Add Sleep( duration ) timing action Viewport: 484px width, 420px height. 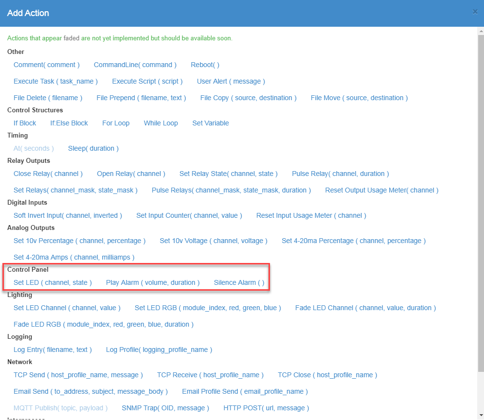pyautogui.click(x=93, y=148)
